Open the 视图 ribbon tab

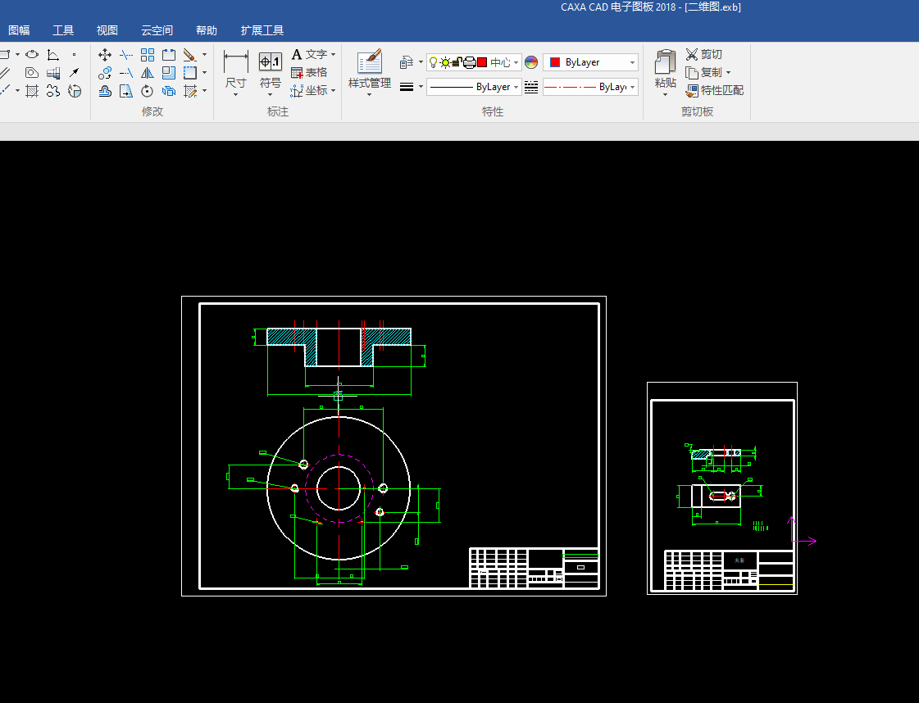(x=107, y=30)
